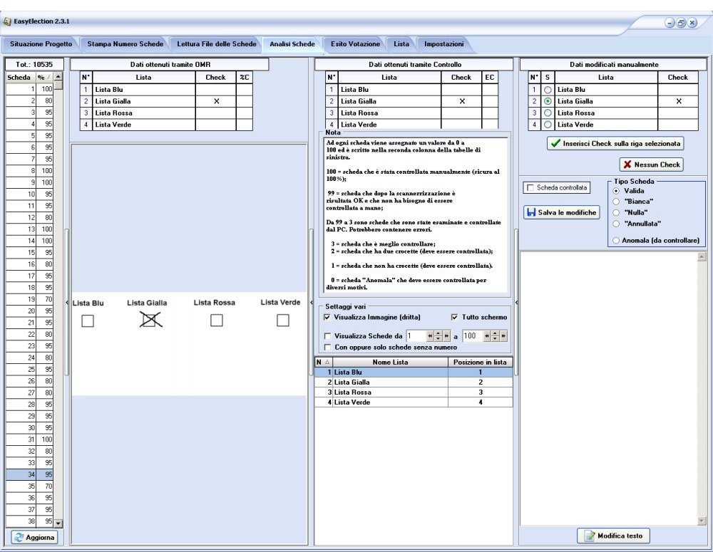The image size is (713, 552).
Task: Click the crossed Lista Gialla ballot box
Action: point(148,321)
